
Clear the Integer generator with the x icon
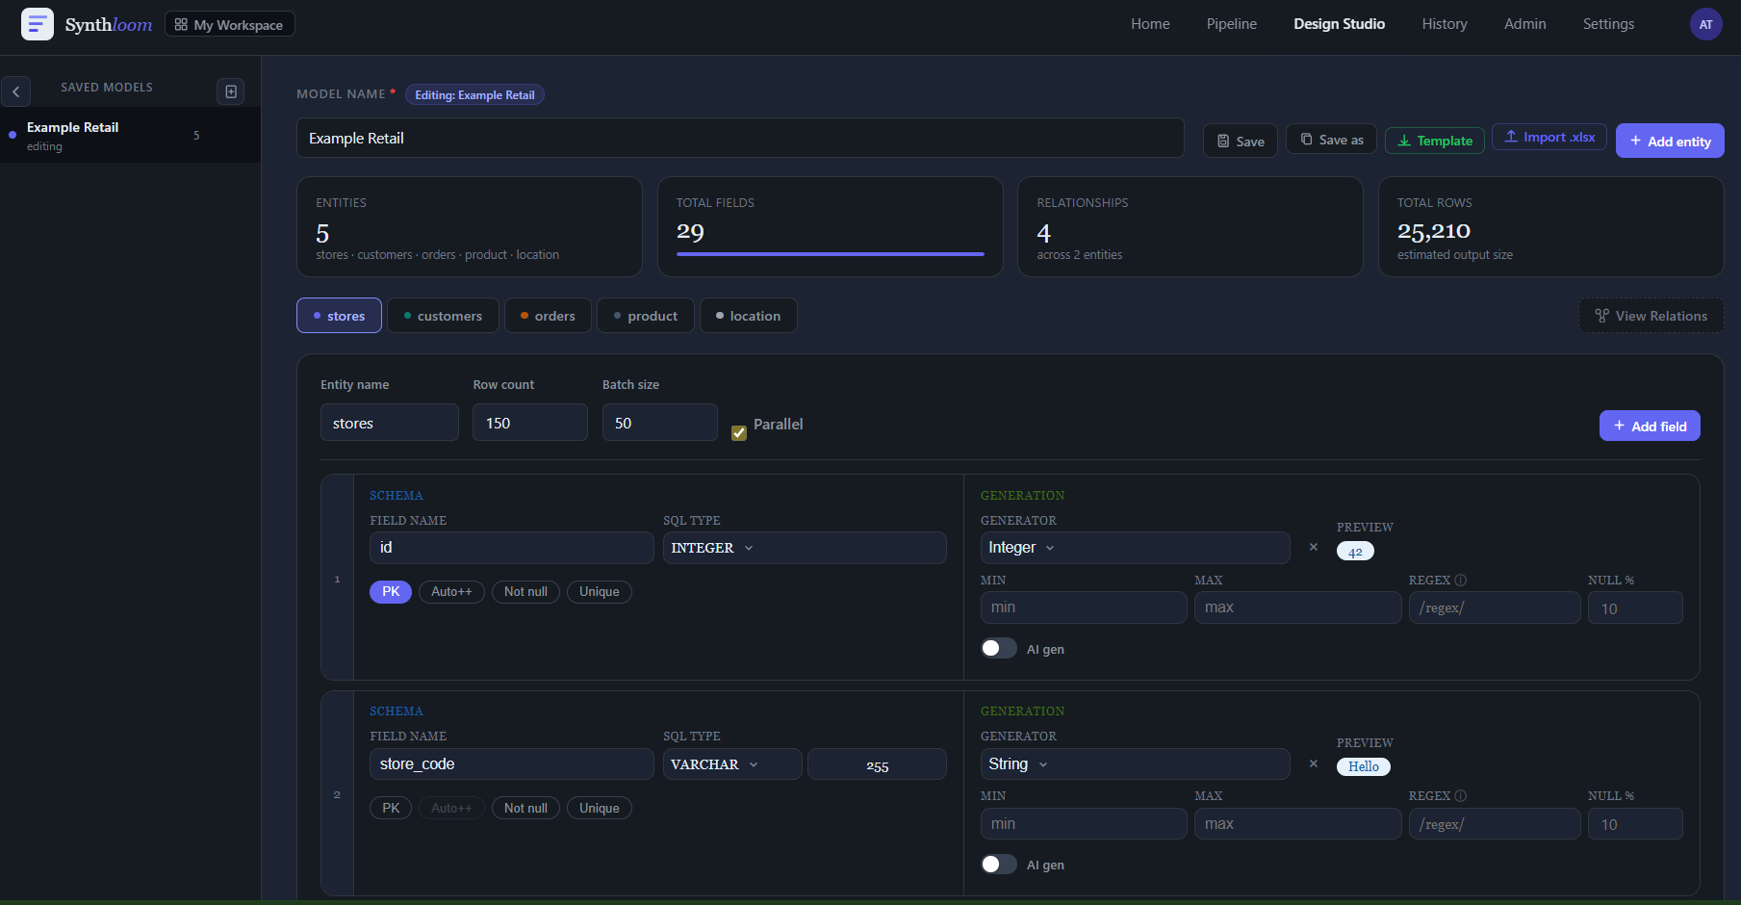tap(1314, 547)
